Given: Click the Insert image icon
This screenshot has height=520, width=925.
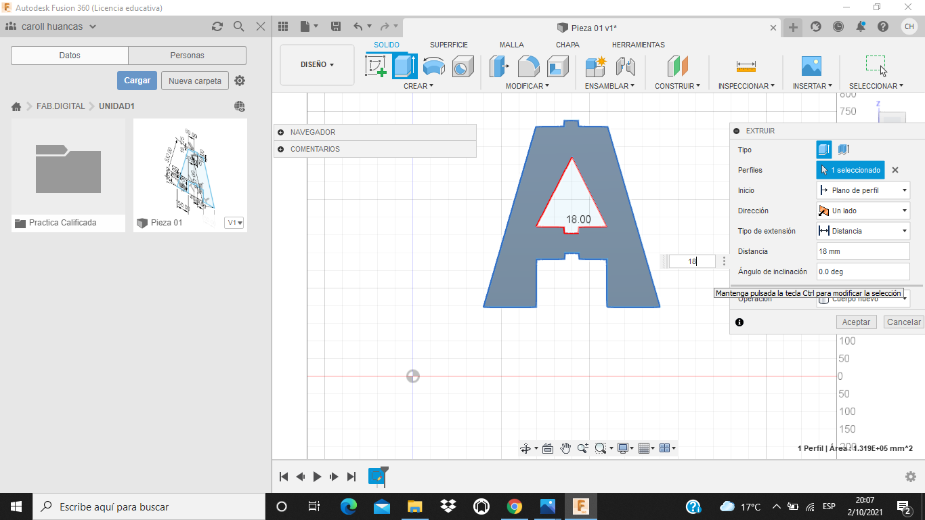Looking at the screenshot, I should coord(811,66).
